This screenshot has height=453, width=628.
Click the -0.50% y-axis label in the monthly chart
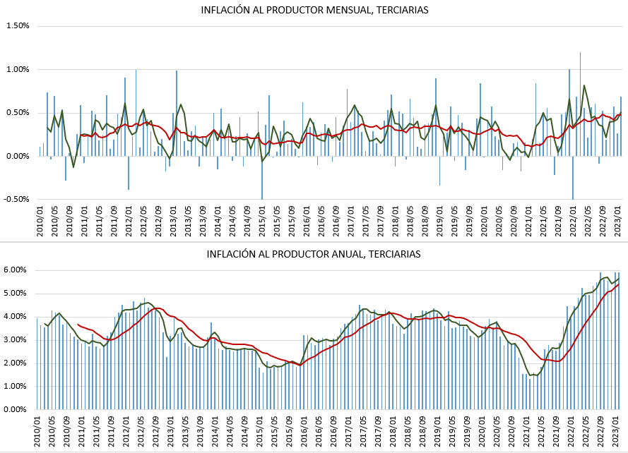click(17, 199)
